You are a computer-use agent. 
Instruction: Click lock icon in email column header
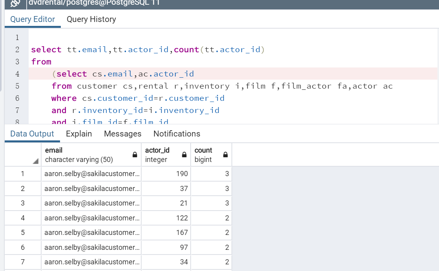click(x=135, y=155)
